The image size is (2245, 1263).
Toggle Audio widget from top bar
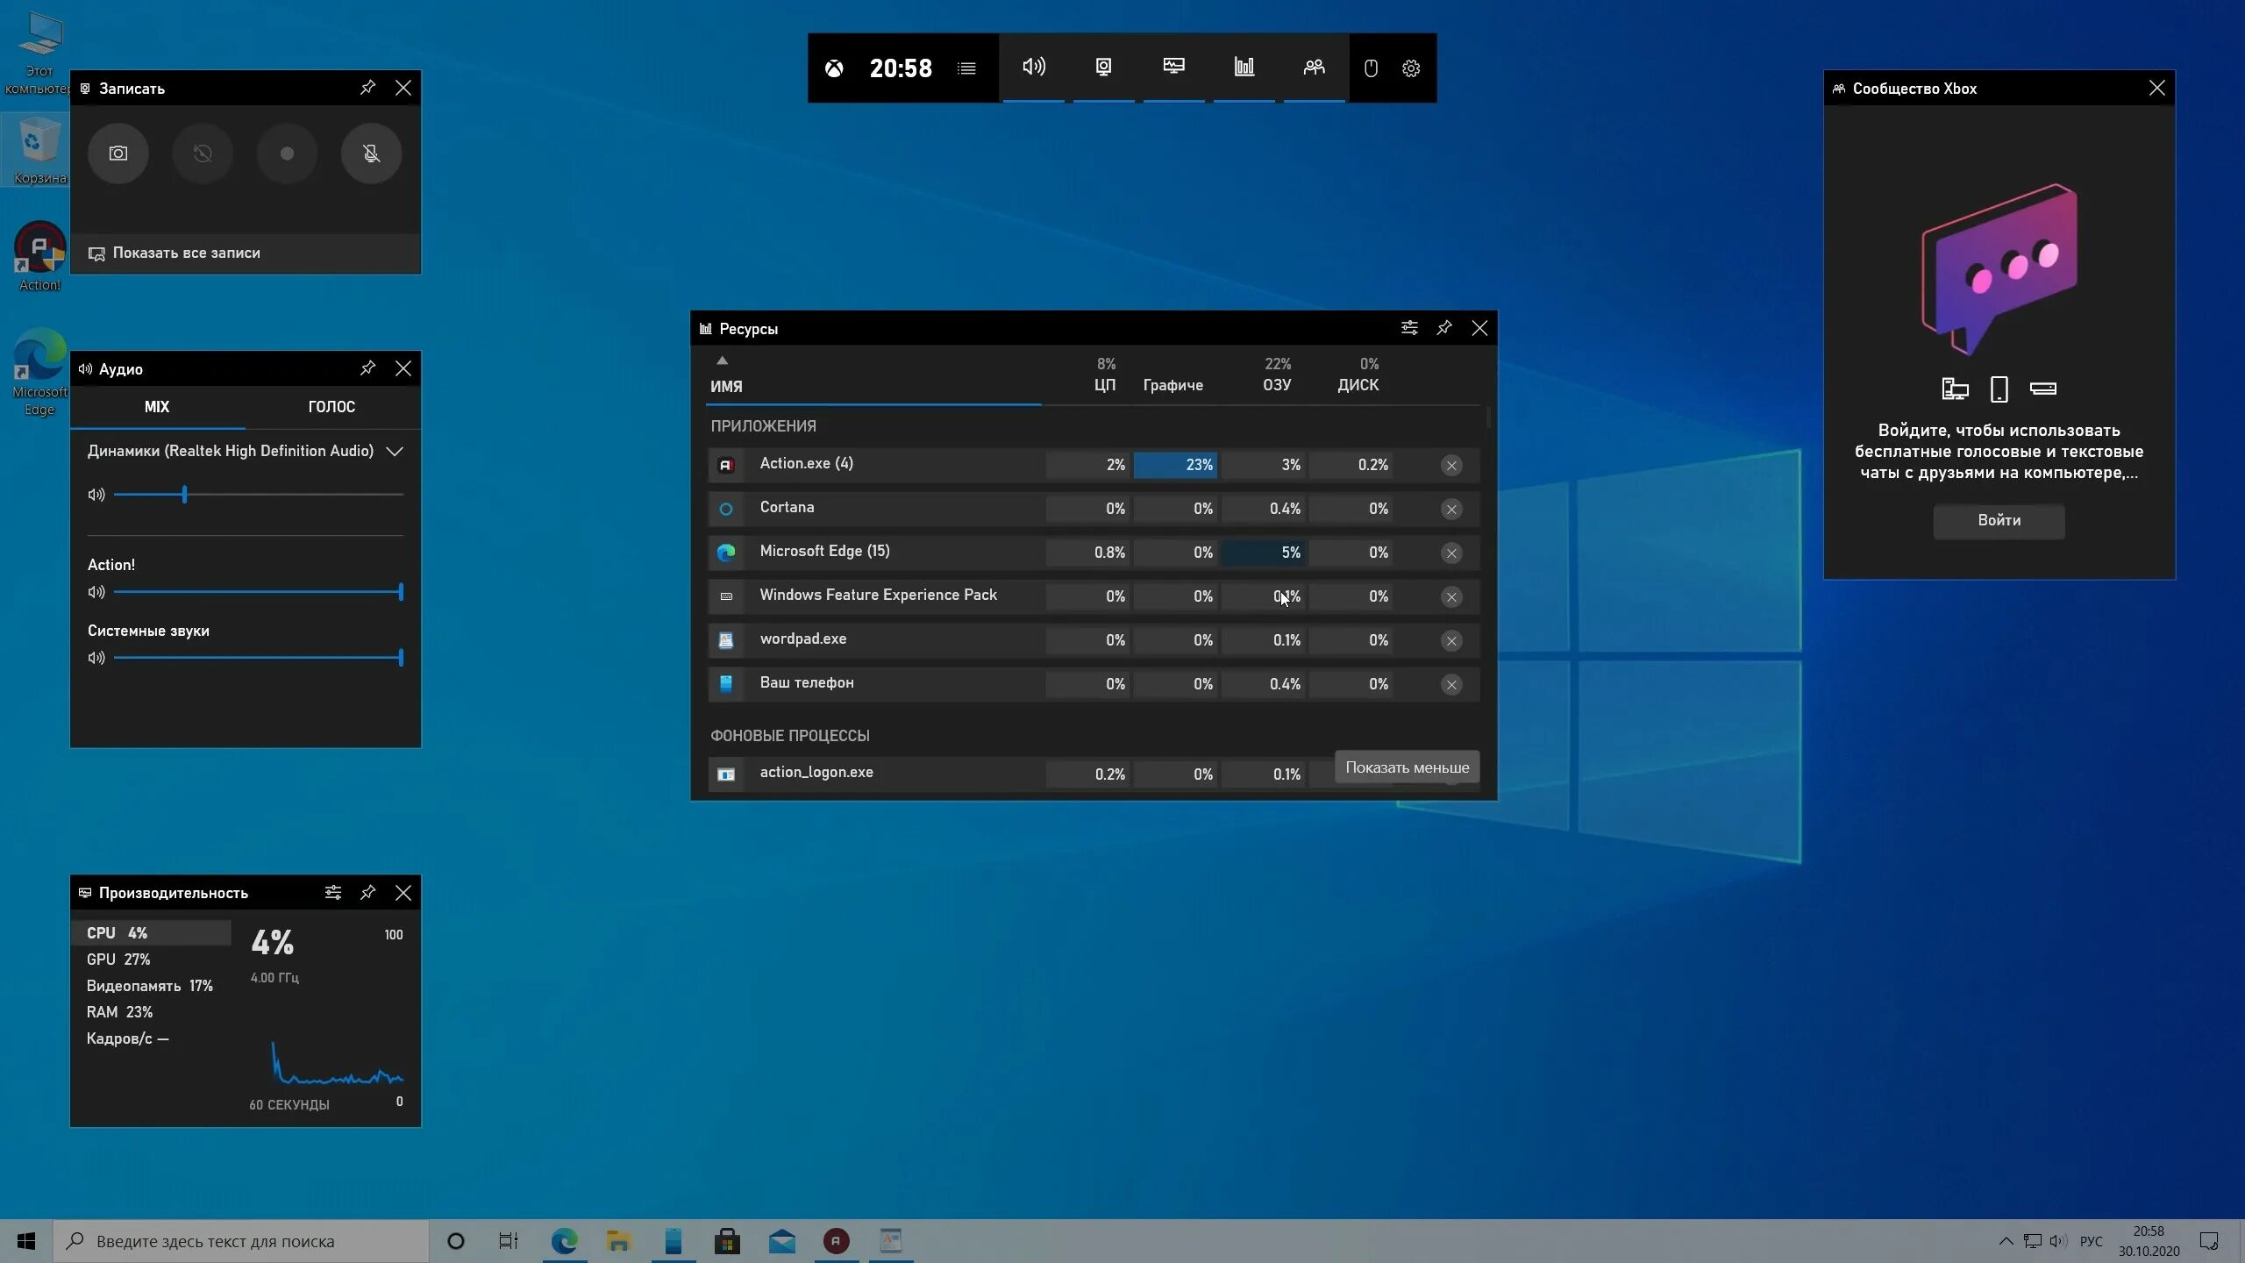(1034, 68)
